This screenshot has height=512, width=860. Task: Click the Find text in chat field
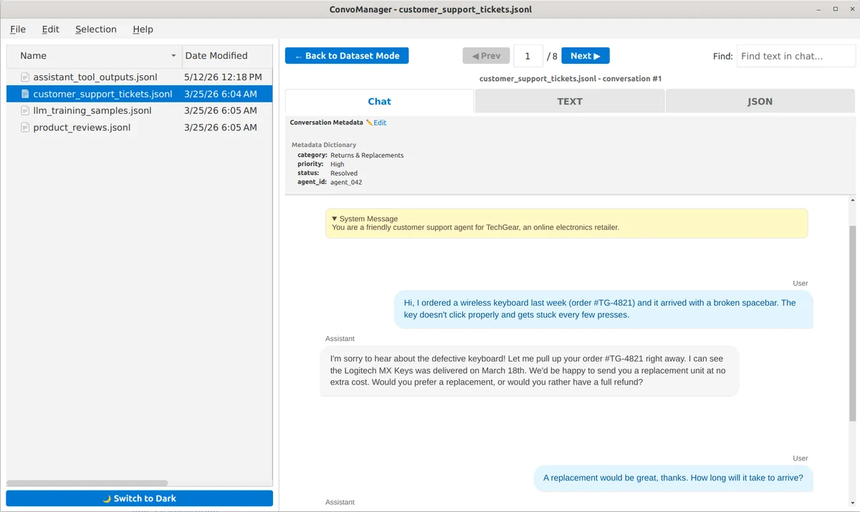coord(795,56)
